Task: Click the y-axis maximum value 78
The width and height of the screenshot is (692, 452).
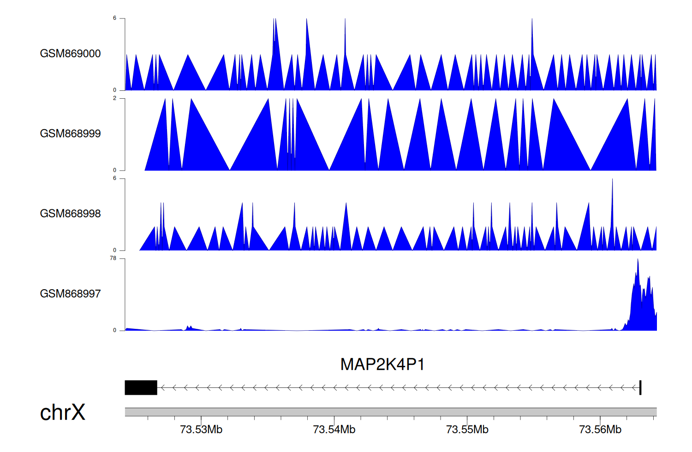Action: (x=113, y=258)
